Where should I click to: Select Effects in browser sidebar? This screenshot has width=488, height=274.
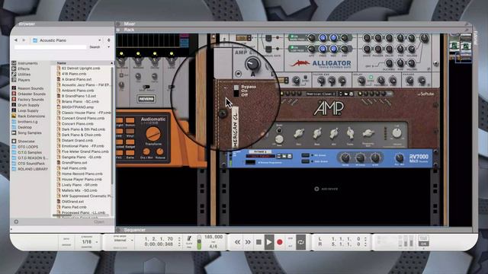point(21,68)
